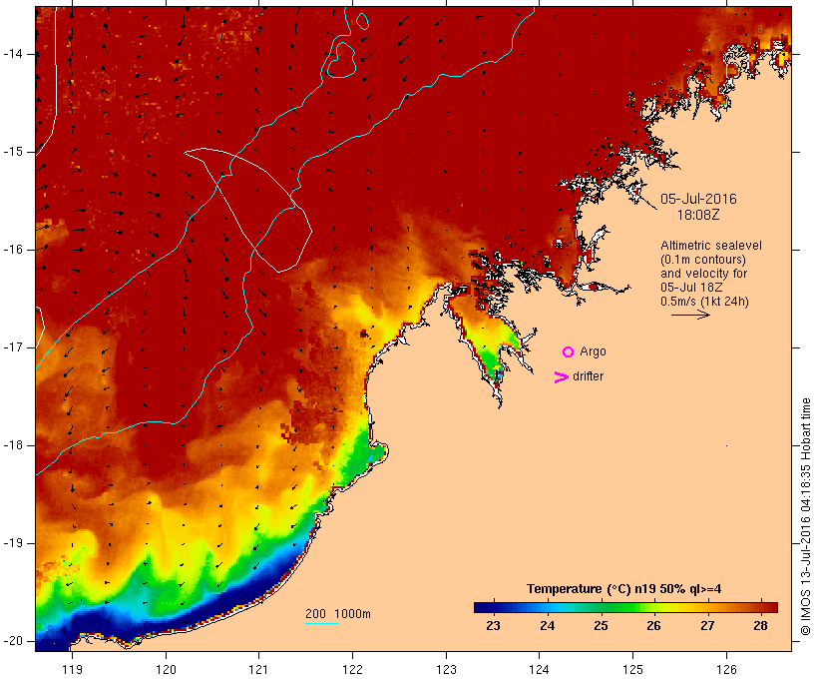
Task: Click the longitude axis label '120'
Action: 166,669
